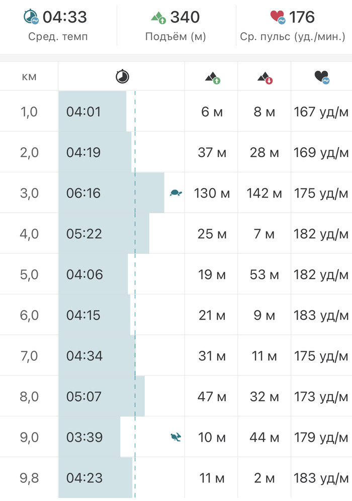The height and width of the screenshot is (501, 352).
Task: Tap the kilometer 1,0 split row label
Action: 29,111
